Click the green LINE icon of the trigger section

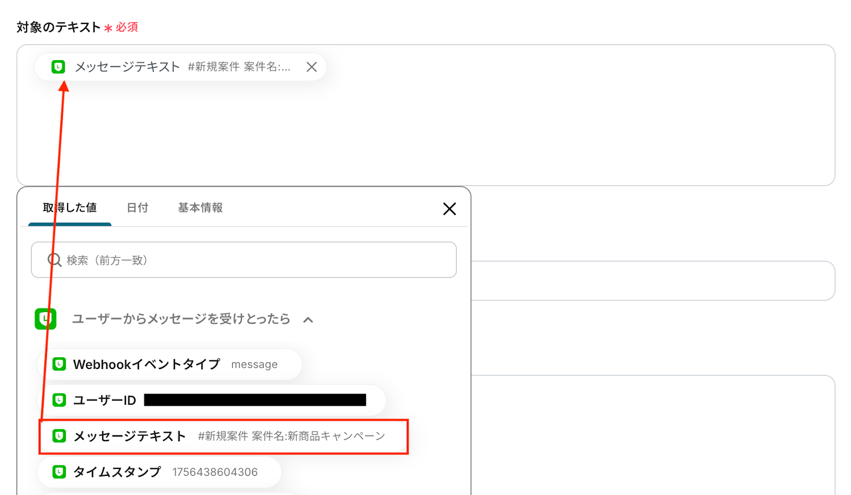coord(46,319)
